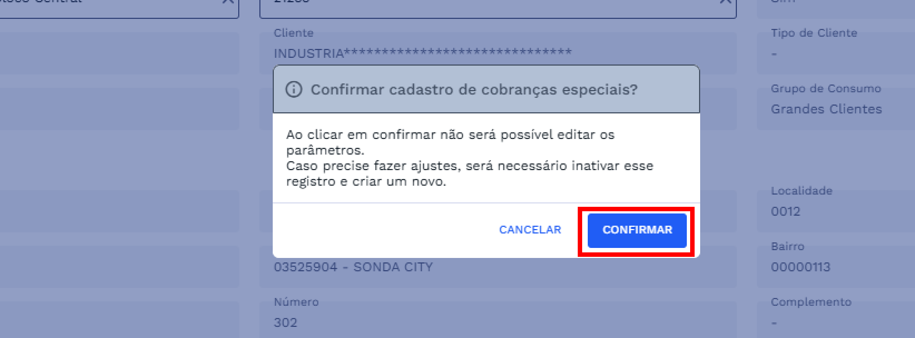This screenshot has height=338, width=915.
Task: Click the dialog title about cobranças especiais
Action: [474, 90]
